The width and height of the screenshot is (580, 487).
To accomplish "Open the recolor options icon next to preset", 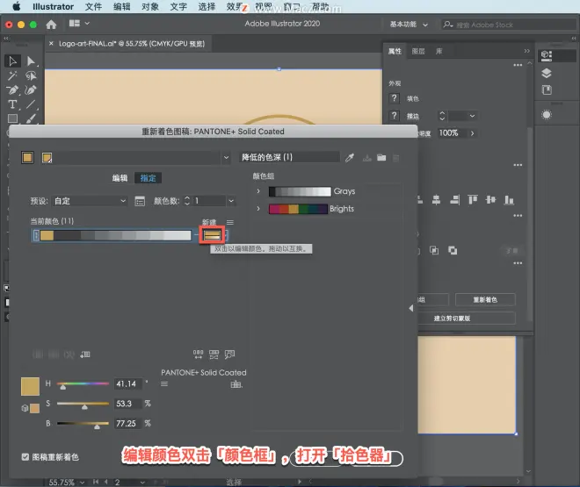I will pyautogui.click(x=140, y=201).
